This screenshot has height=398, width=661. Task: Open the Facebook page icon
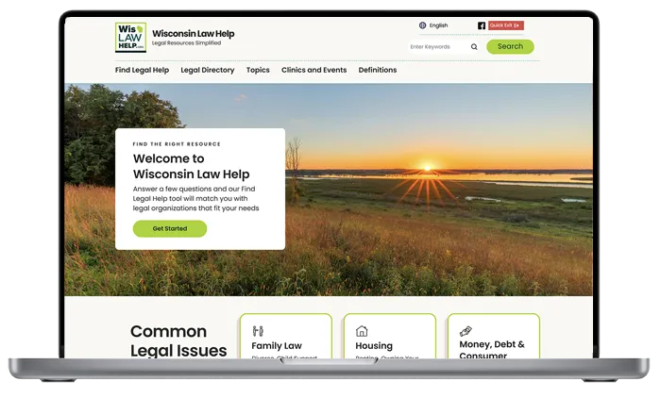(482, 25)
